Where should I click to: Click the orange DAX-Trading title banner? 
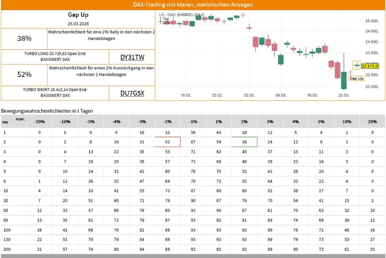193,5
